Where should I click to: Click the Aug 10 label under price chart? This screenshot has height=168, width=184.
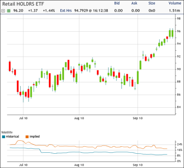click(79, 118)
